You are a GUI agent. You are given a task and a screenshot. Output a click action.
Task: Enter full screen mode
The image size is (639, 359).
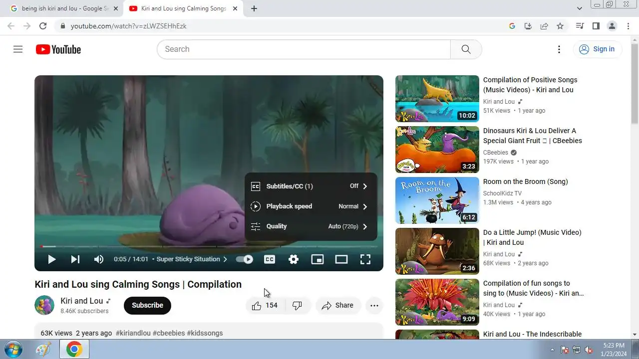(x=365, y=259)
